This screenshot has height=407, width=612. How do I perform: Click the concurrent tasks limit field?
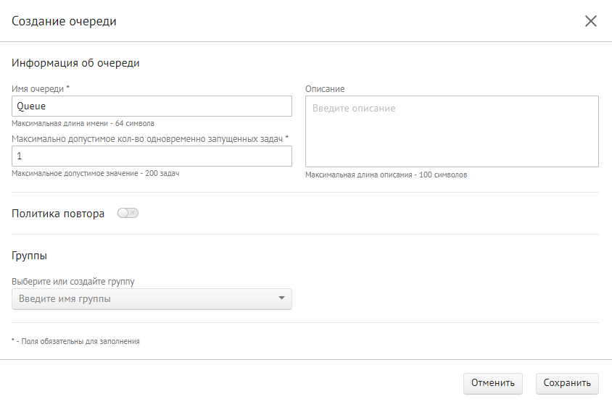point(152,156)
